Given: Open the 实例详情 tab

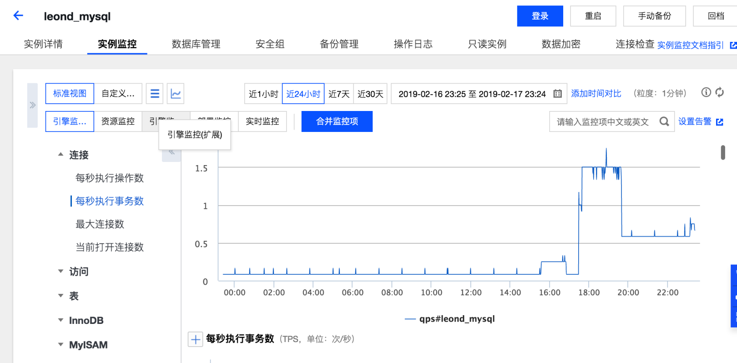Looking at the screenshot, I should tap(43, 44).
